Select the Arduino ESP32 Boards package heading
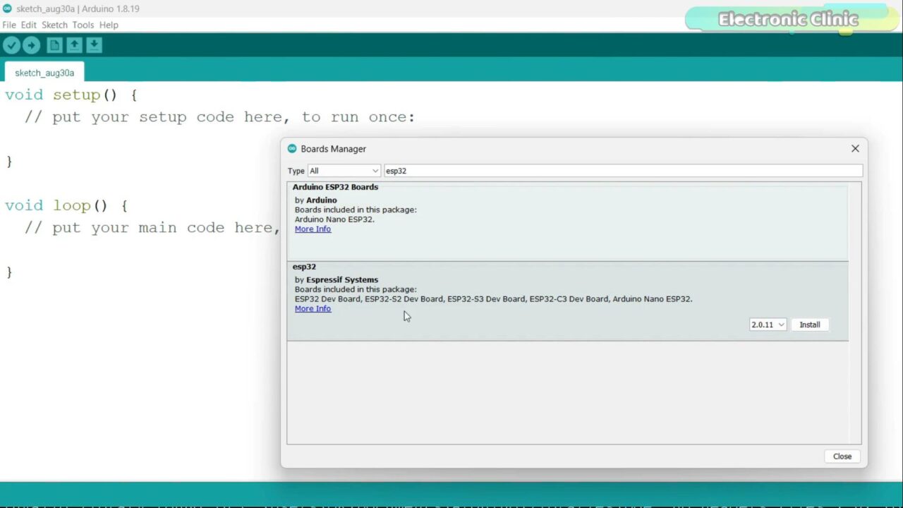 point(335,187)
